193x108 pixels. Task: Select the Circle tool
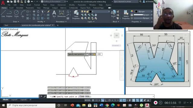click(16, 13)
